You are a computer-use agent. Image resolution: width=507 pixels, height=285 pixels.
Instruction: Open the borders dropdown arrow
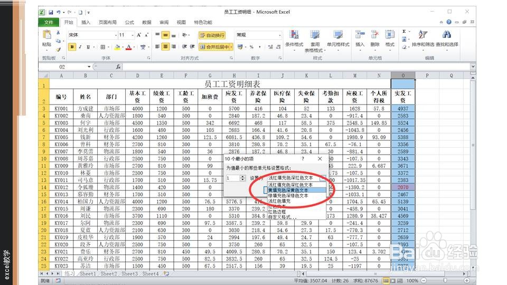click(x=108, y=47)
